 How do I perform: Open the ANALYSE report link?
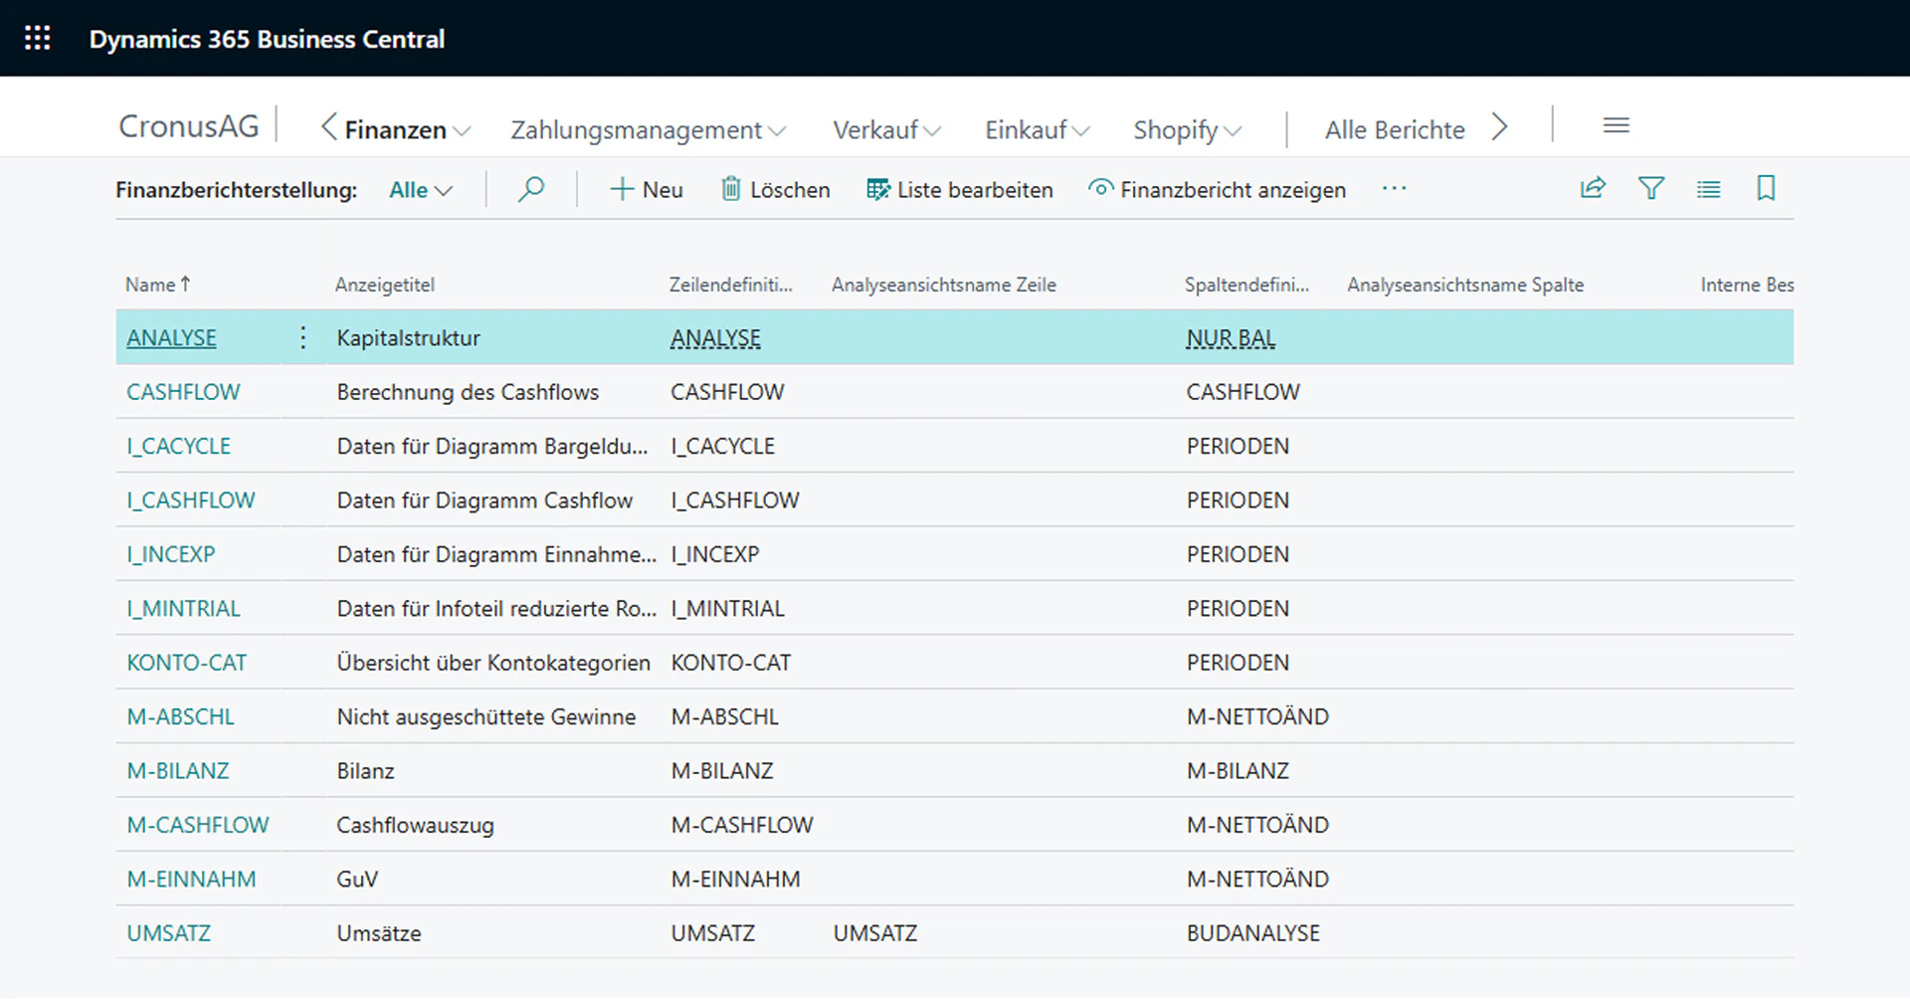point(171,337)
